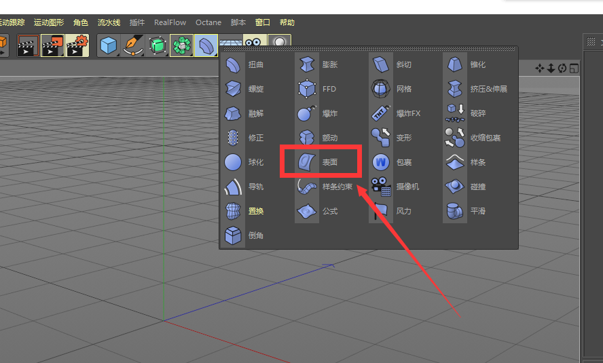Open the 运动图形 menu

click(49, 22)
